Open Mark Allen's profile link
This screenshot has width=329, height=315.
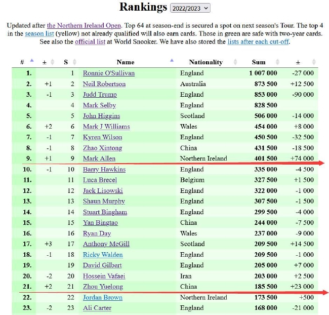(x=99, y=159)
